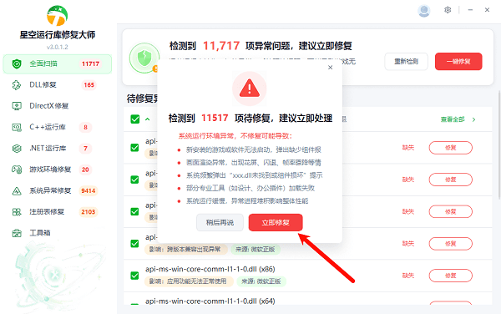Click the C++运行库 sidebar icon
The height and width of the screenshot is (314, 501).
[x=17, y=128]
